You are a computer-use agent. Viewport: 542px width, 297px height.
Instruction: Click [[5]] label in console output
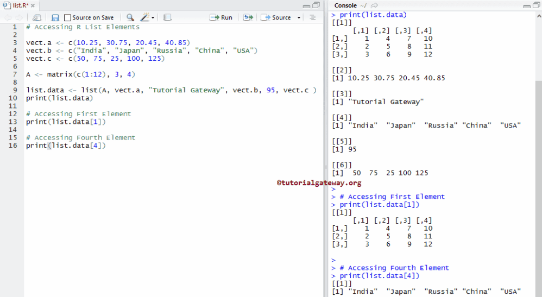(x=342, y=141)
